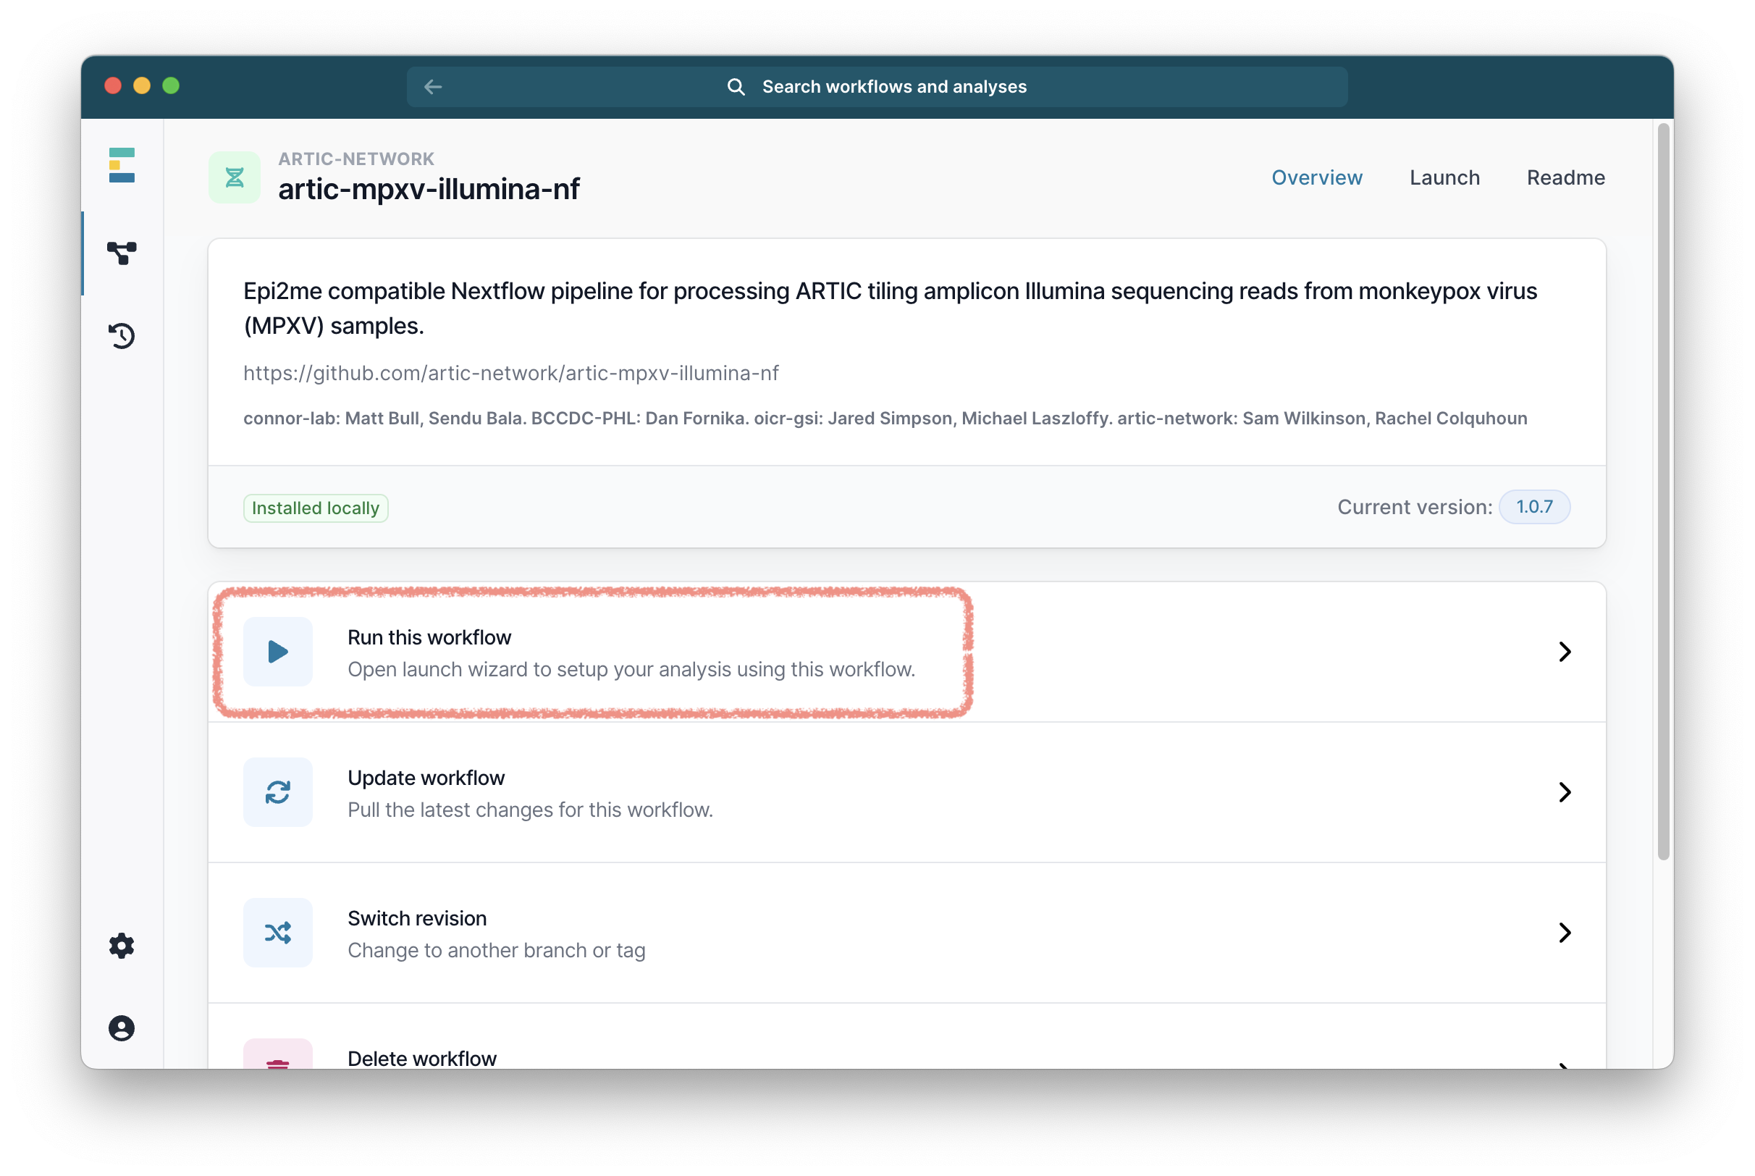
Task: Expand chevron on Run this workflow row
Action: pos(1565,651)
